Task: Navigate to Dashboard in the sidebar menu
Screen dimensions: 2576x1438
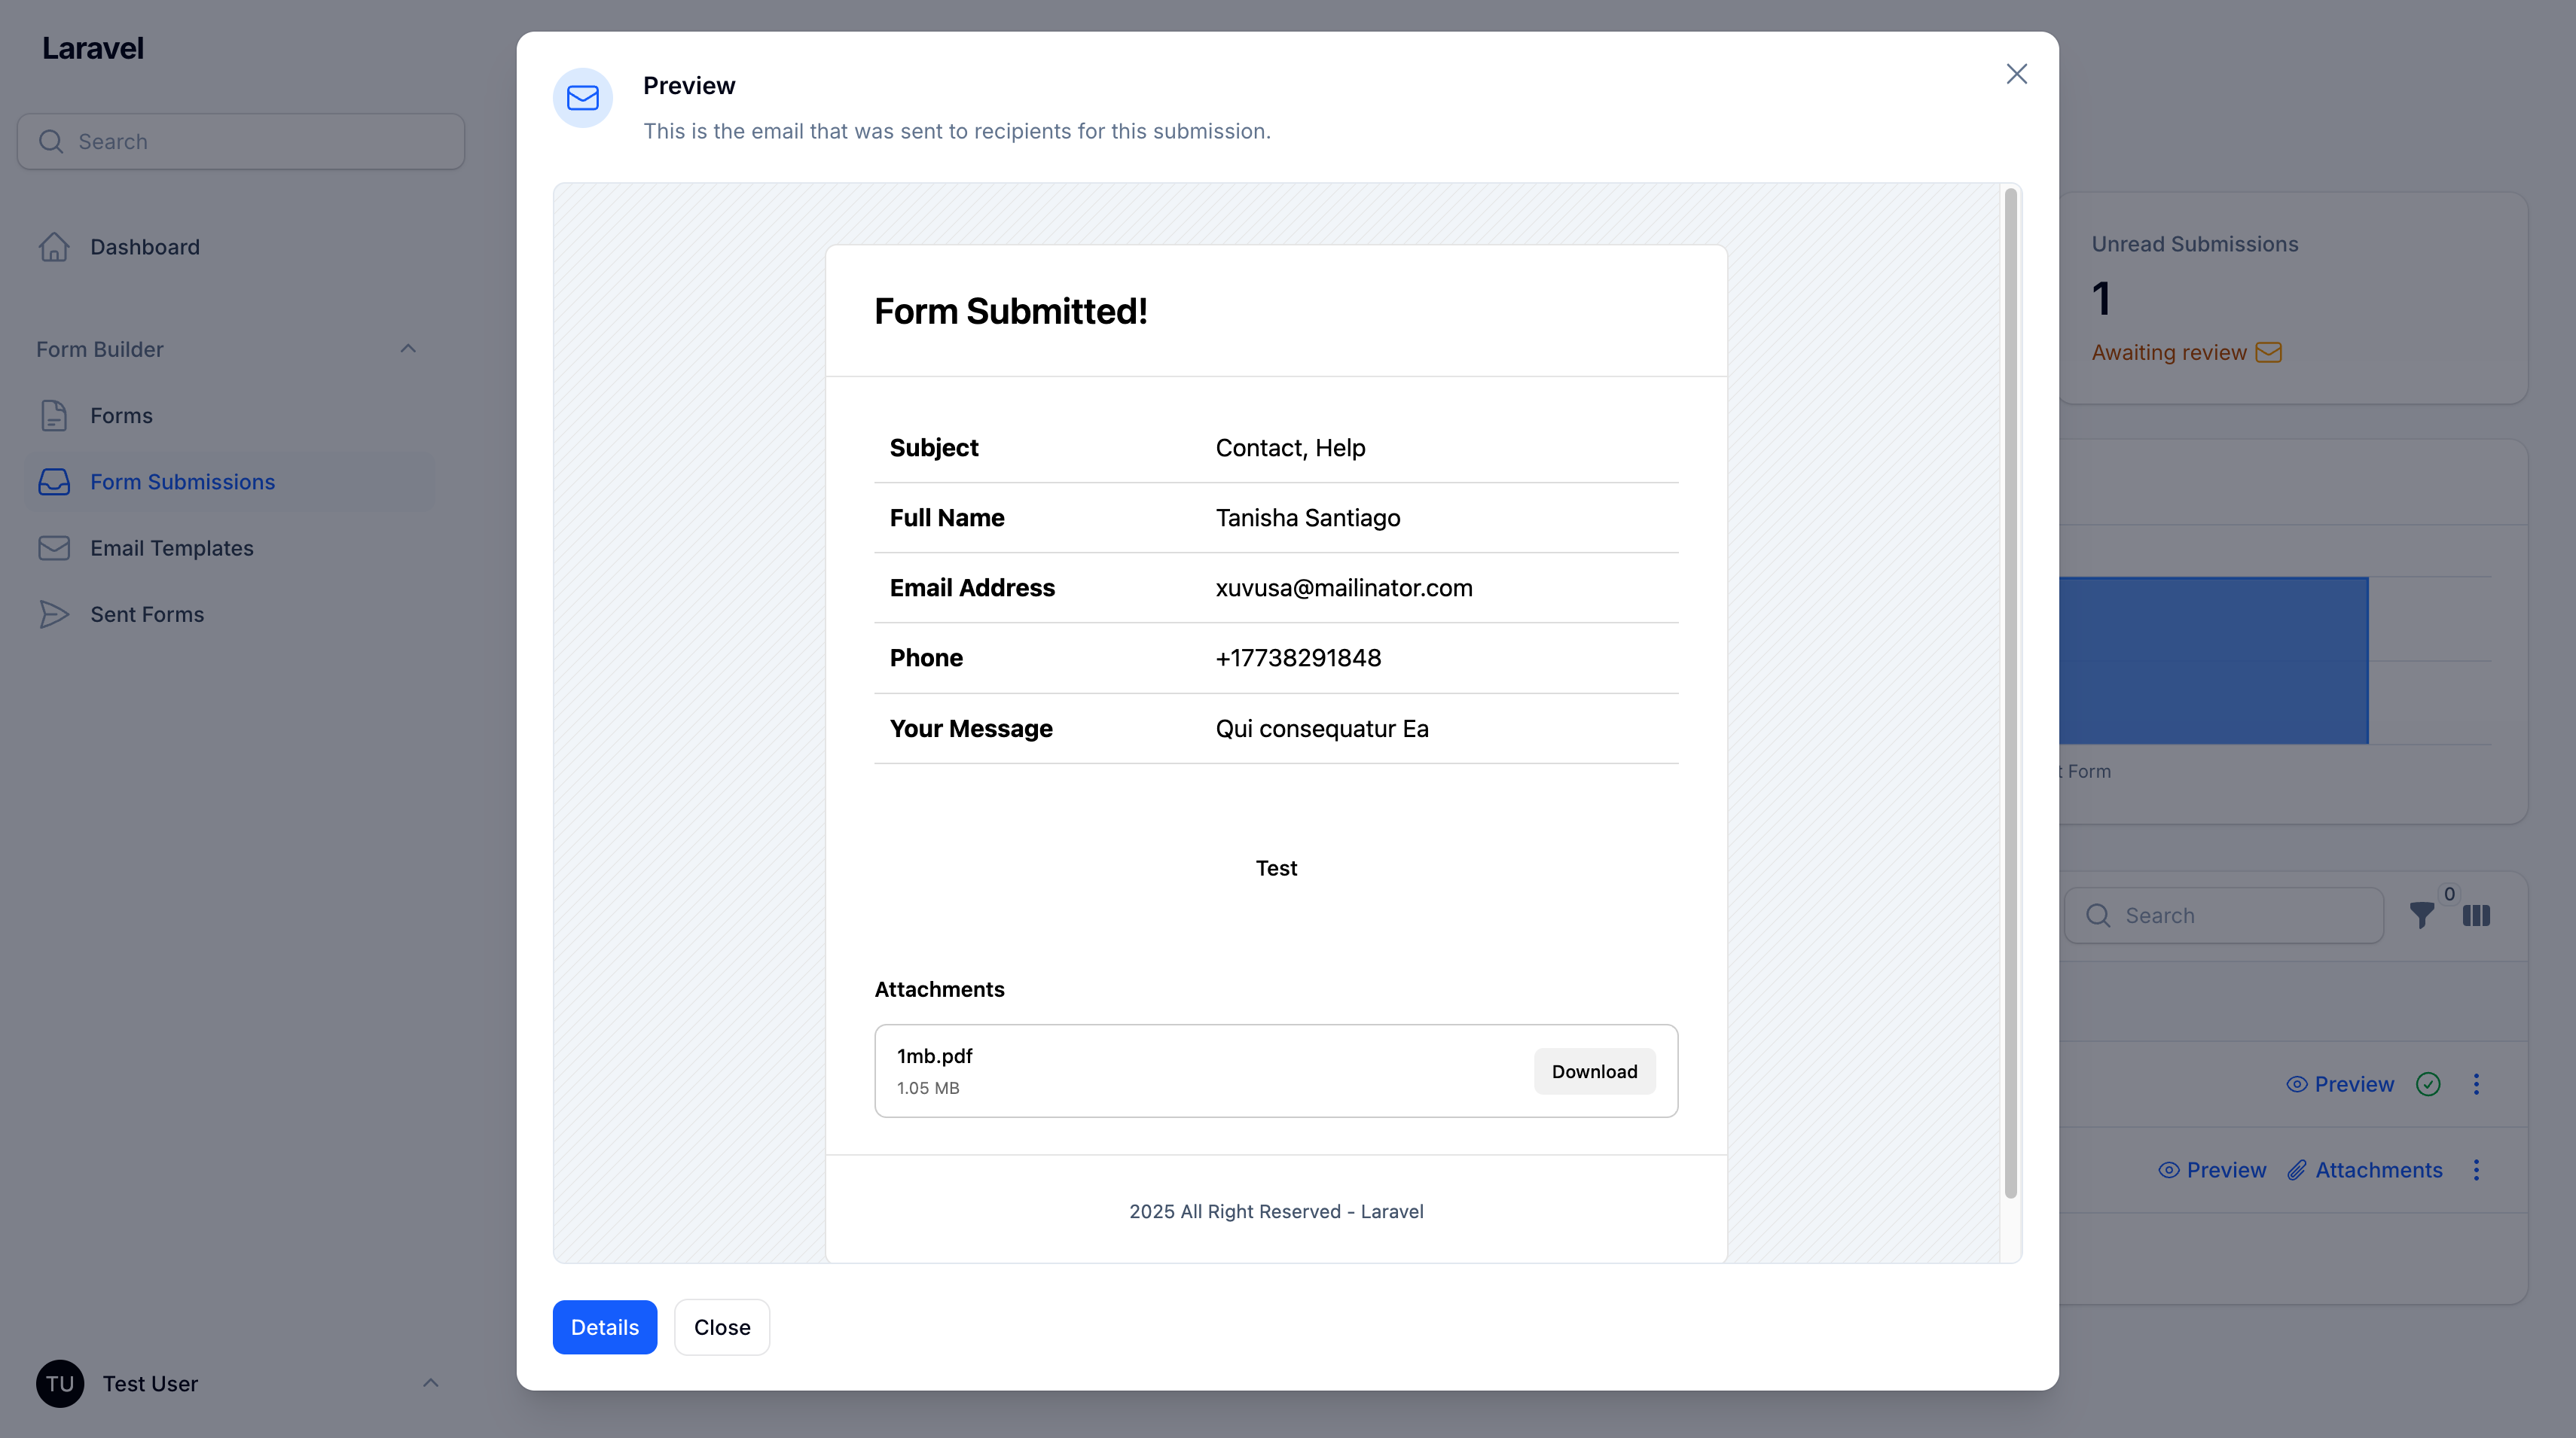Action: pyautogui.click(x=145, y=246)
